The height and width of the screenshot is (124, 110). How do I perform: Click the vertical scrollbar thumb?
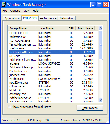[x=100, y=45]
